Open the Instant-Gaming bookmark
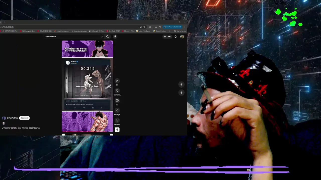This screenshot has width=321, height=180. coord(61,31)
